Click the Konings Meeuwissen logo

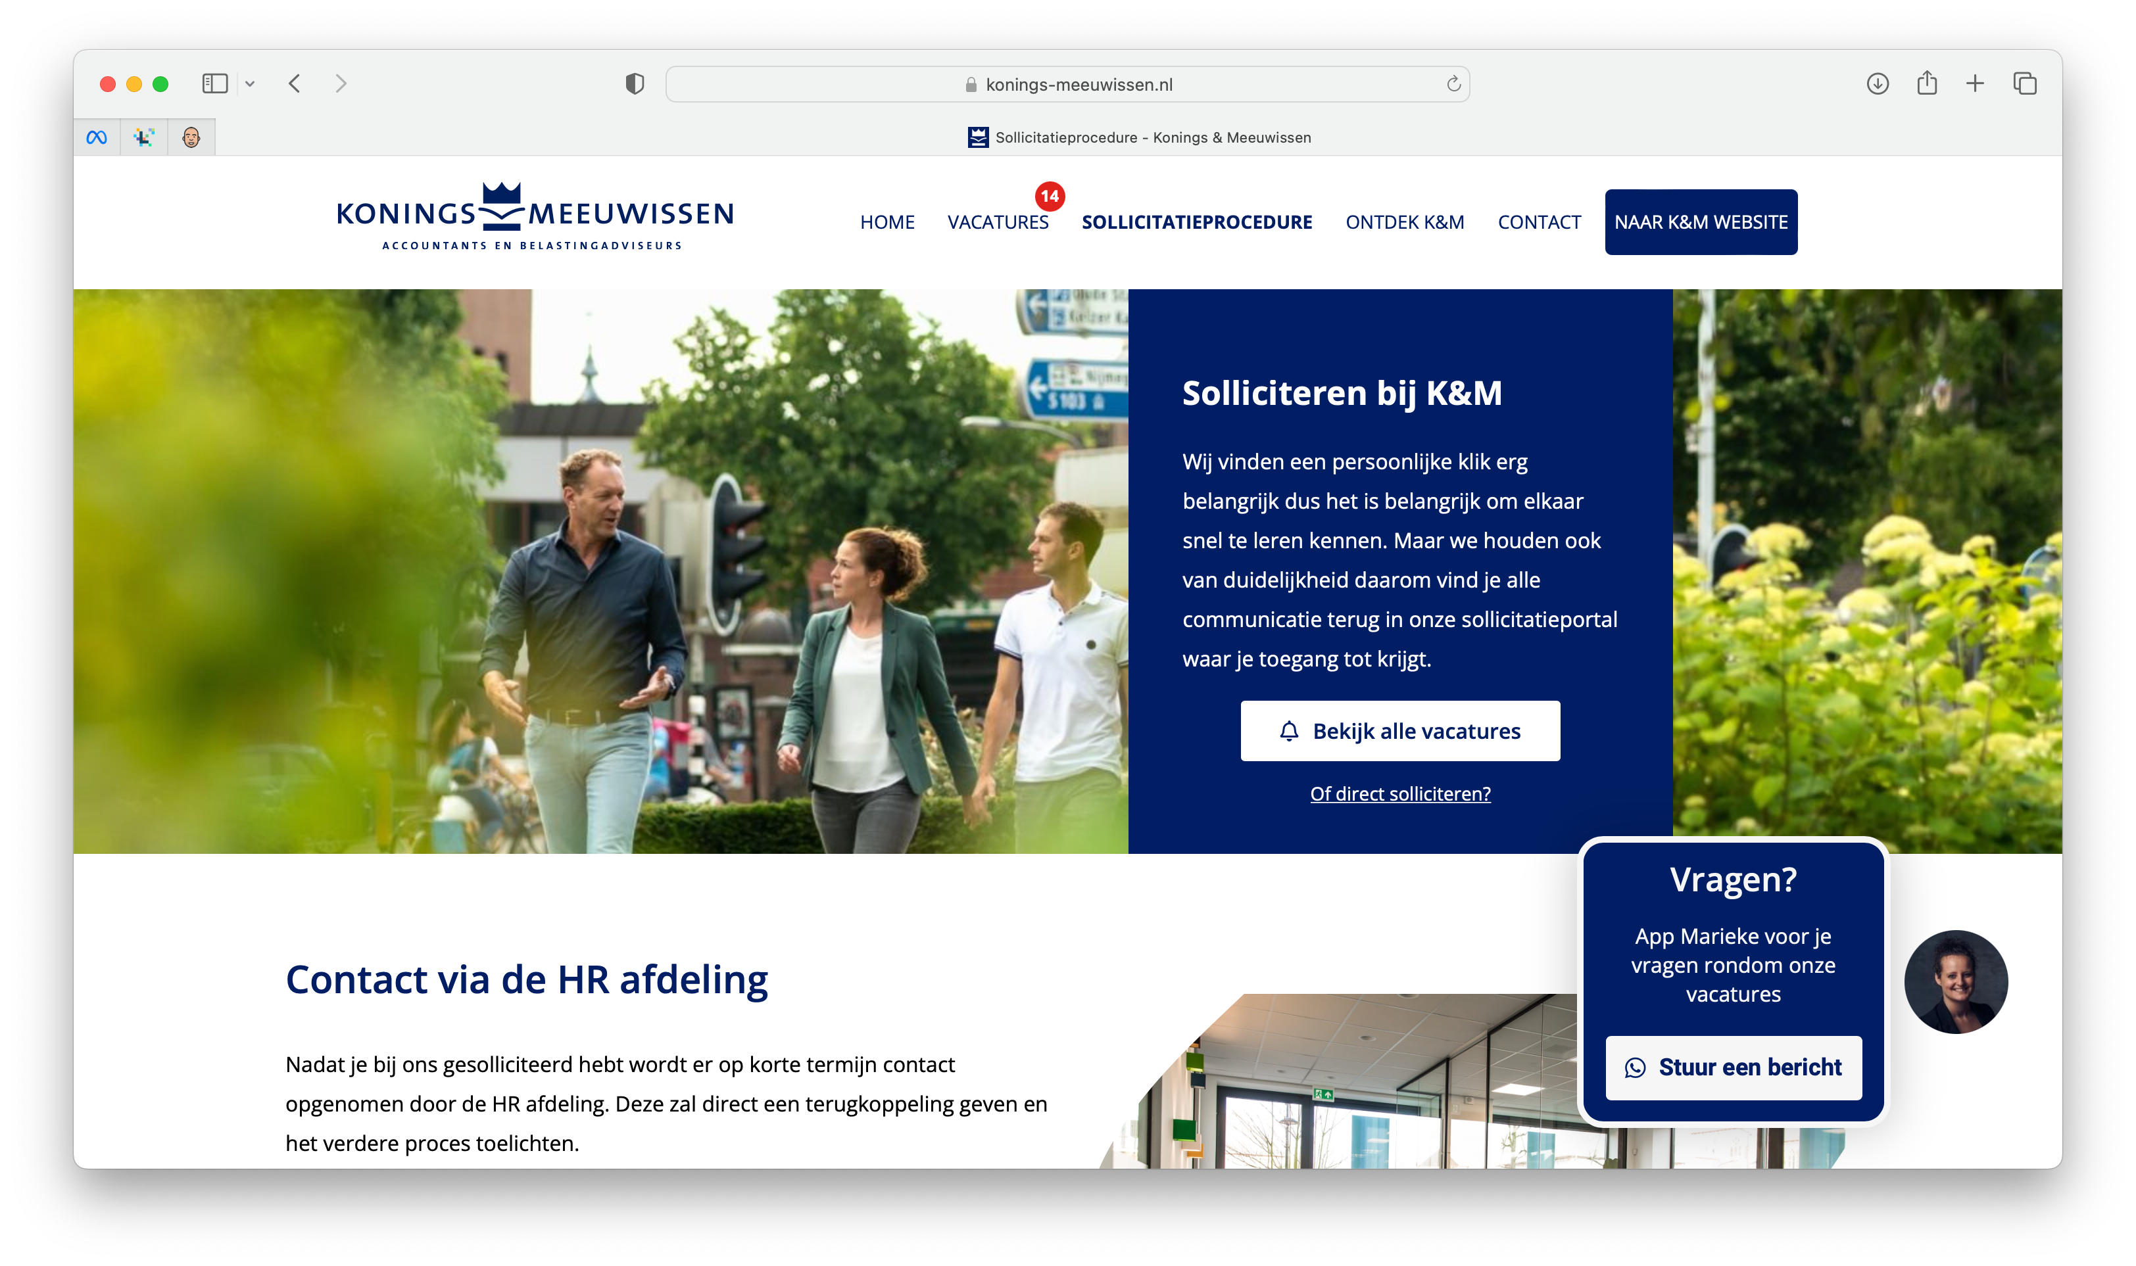(x=535, y=217)
